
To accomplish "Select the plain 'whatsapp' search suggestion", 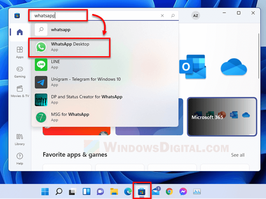I will click(x=105, y=29).
